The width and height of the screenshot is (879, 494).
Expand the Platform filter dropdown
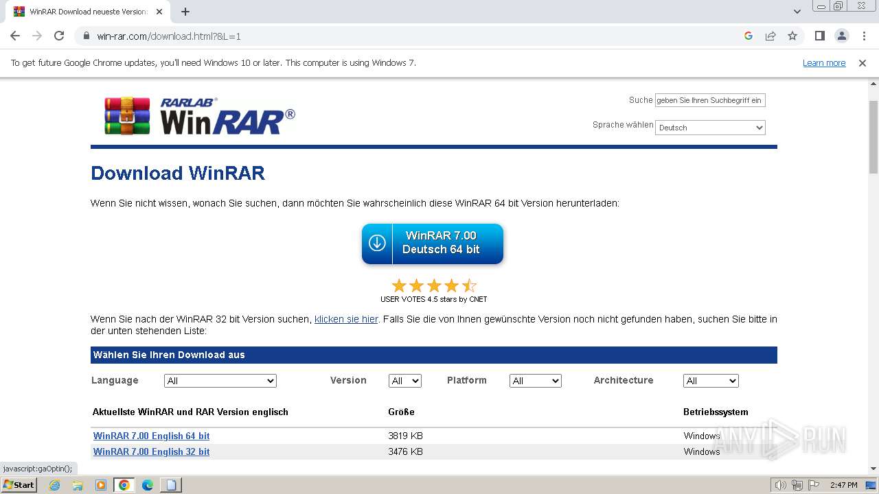pyautogui.click(x=536, y=381)
